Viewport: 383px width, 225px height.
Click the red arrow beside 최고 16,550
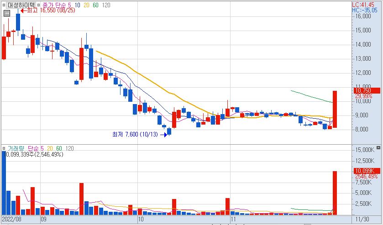click(23, 10)
